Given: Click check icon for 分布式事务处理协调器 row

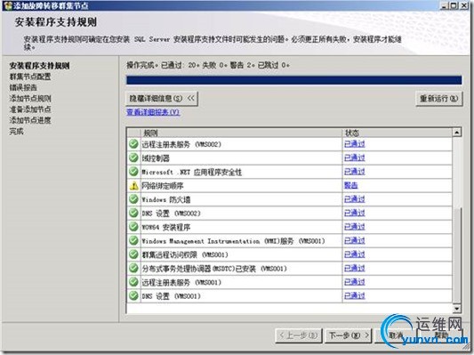Looking at the screenshot, I should coord(133,268).
